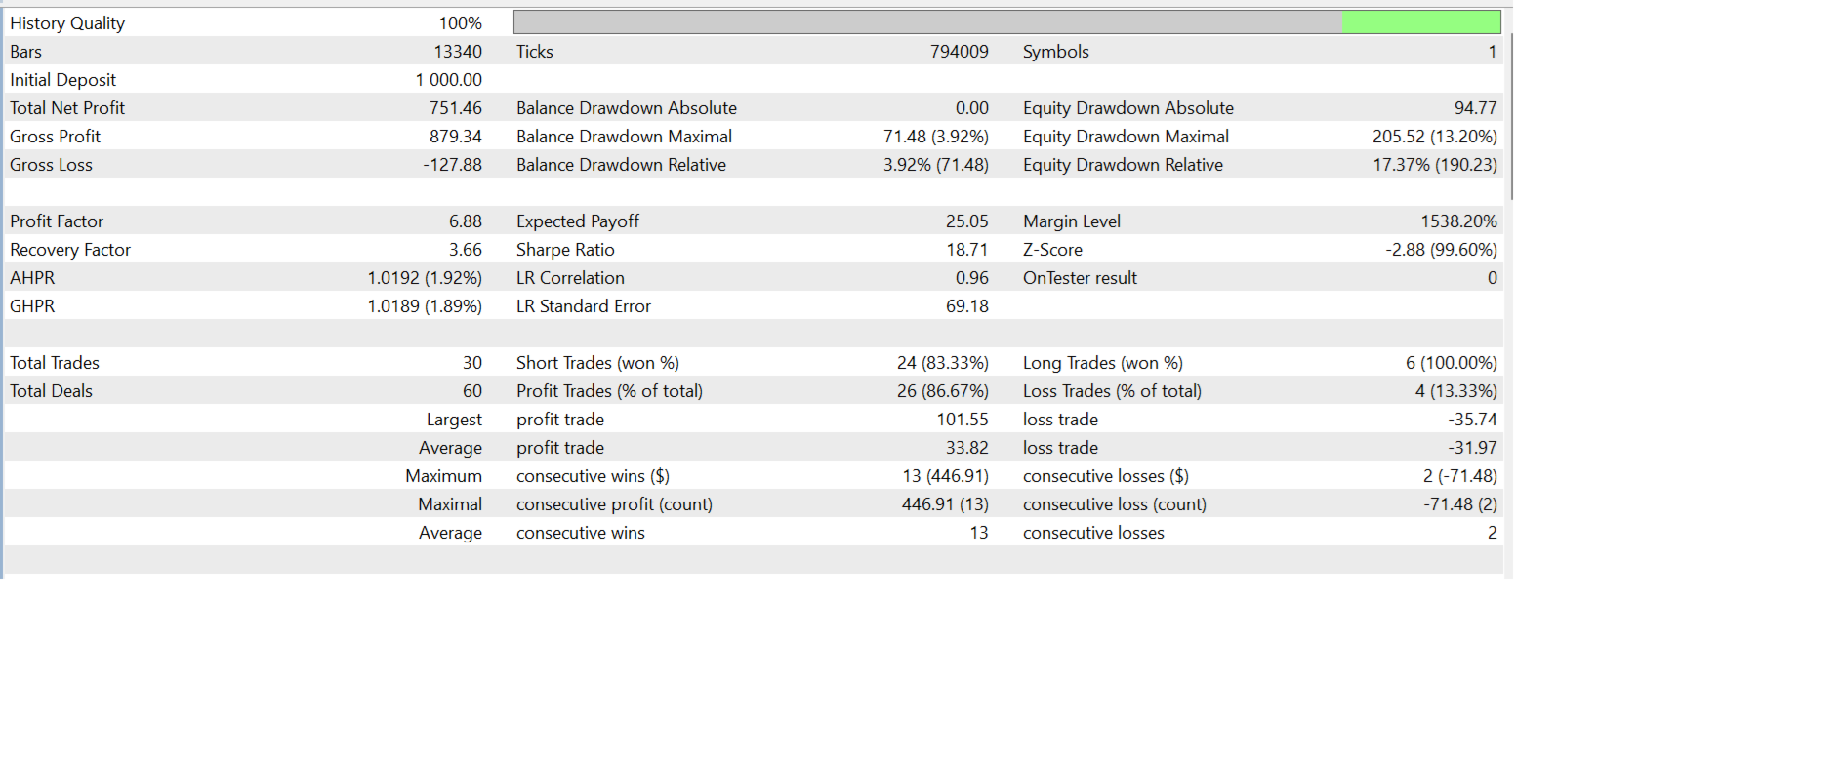Viewport: 1844px width, 763px height.
Task: Click the "Gross Loss" label
Action: click(51, 165)
